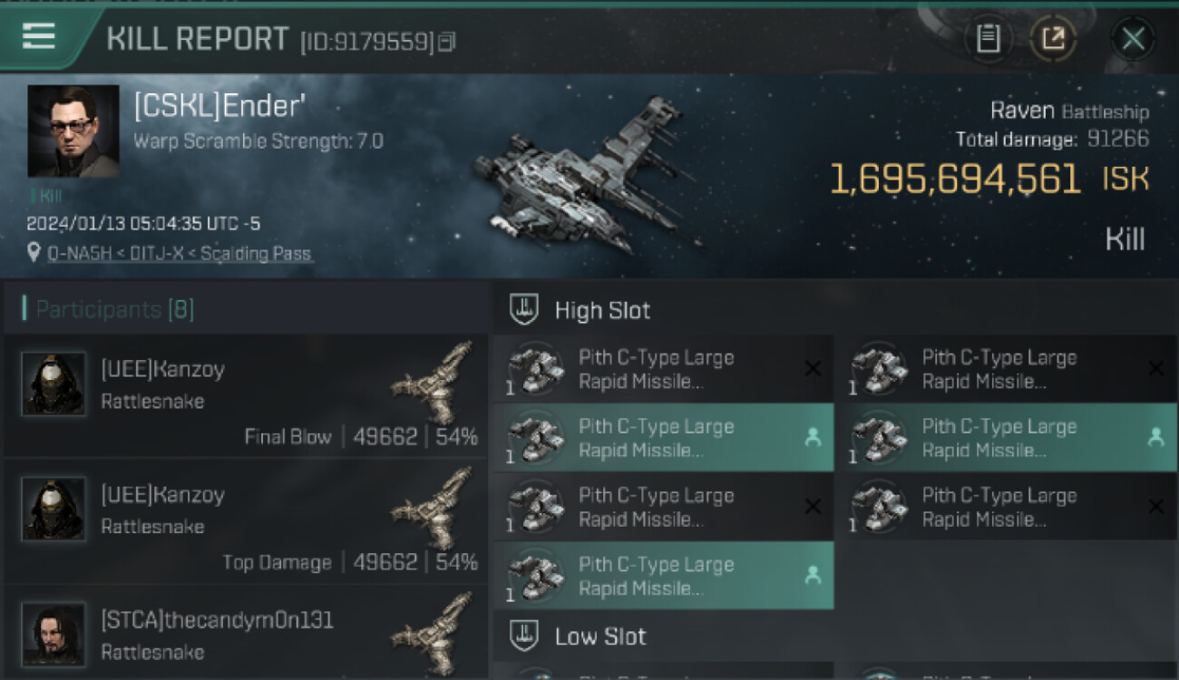Image resolution: width=1179 pixels, height=680 pixels.
Task: Click the share export icon
Action: point(1053,38)
